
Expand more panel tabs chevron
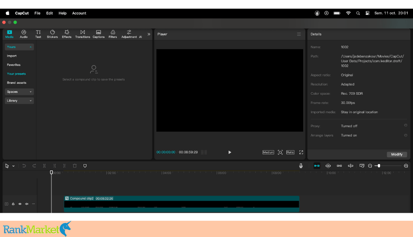click(149, 34)
